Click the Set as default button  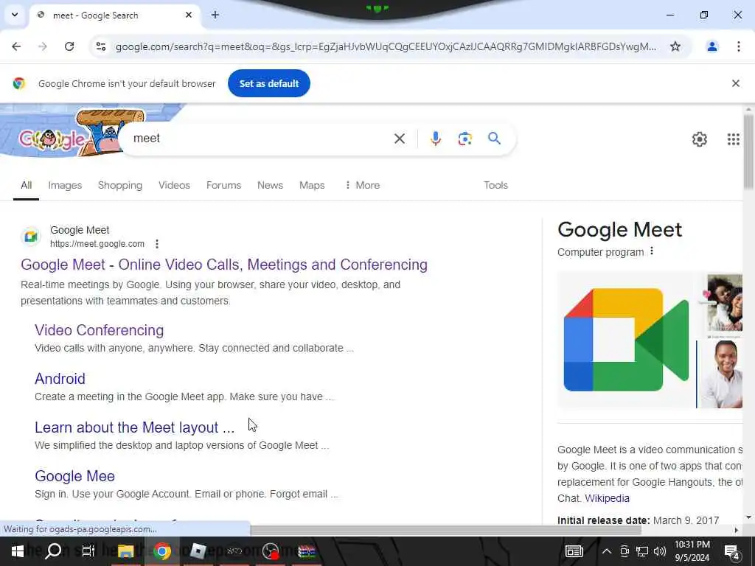(268, 83)
